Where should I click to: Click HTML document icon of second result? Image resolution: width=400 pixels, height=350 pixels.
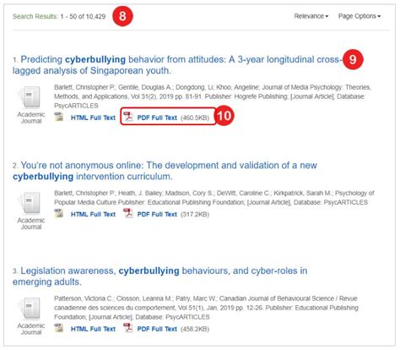(x=59, y=213)
